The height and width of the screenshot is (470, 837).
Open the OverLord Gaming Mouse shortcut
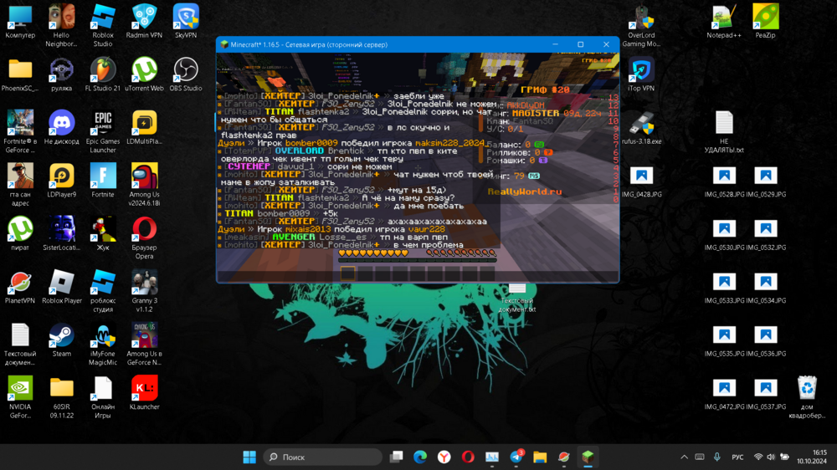click(x=641, y=25)
